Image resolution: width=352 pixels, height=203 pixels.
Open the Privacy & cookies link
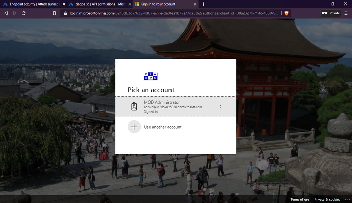pos(327,200)
